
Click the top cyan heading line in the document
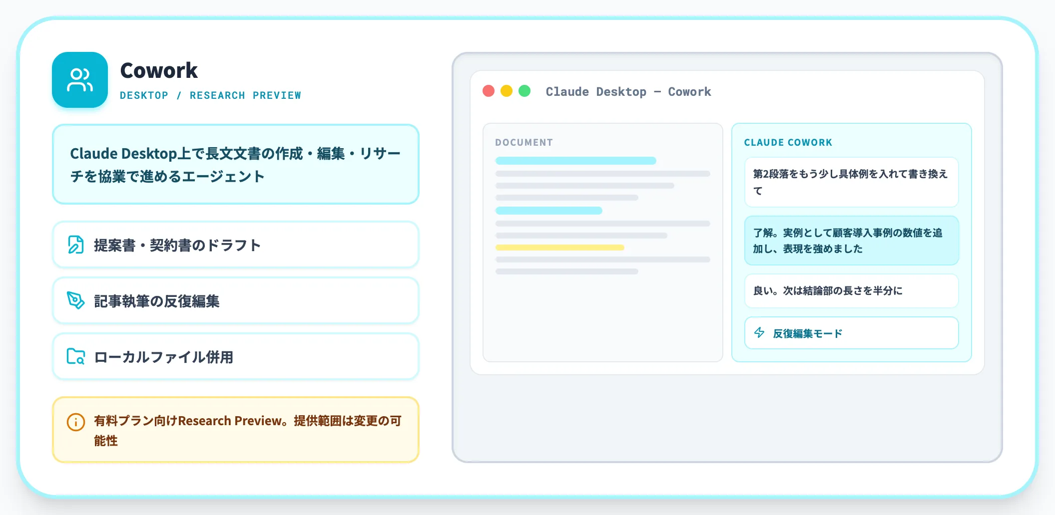576,161
